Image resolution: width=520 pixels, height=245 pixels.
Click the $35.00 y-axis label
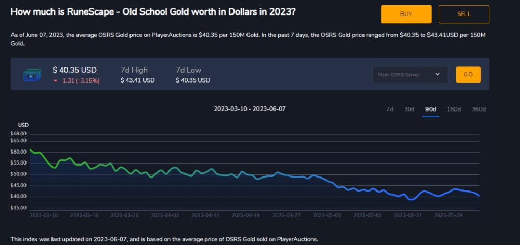click(18, 208)
